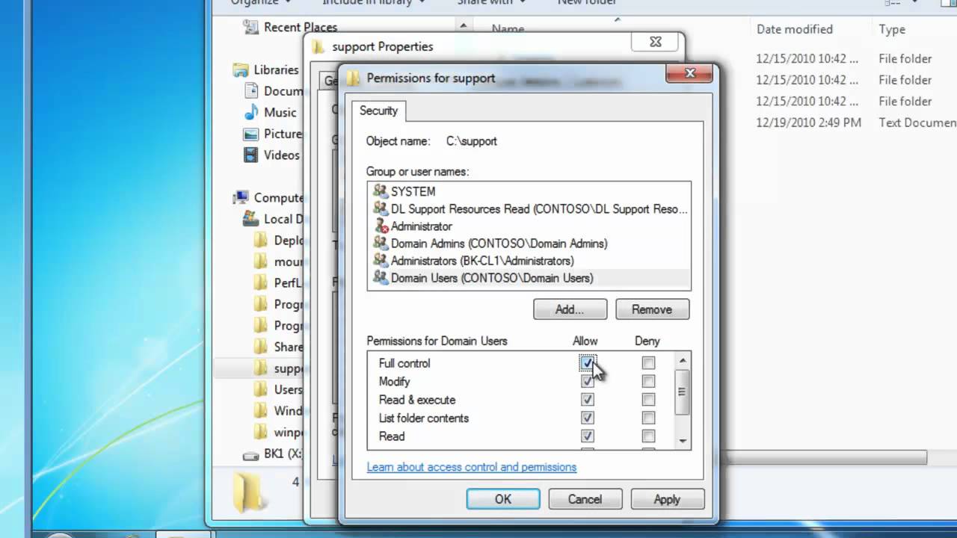The height and width of the screenshot is (538, 957).
Task: Close the Permissions for support dialog
Action: (690, 73)
